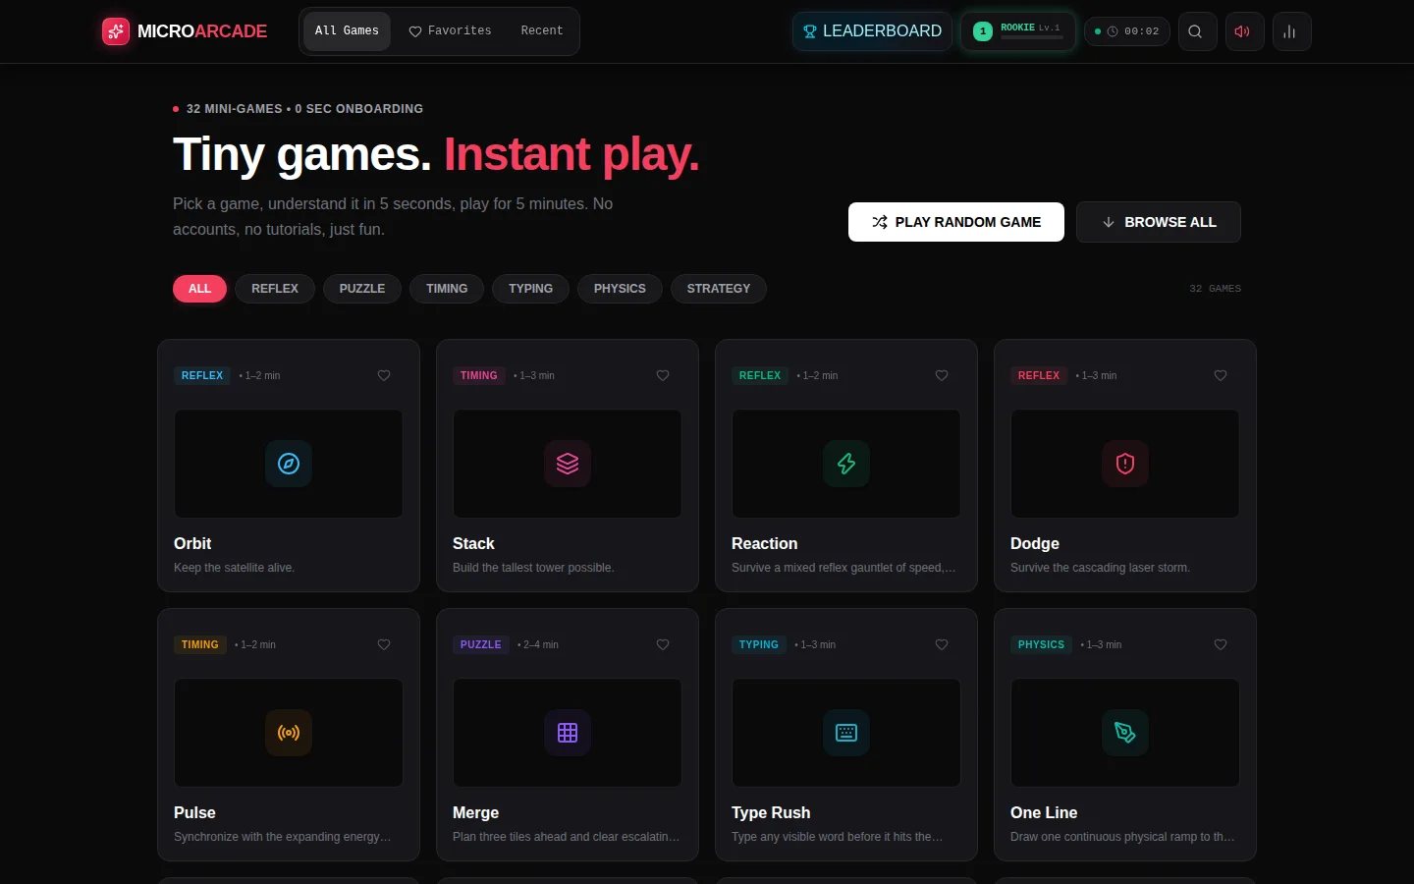Favorite the Stack game with heart
The image size is (1414, 884).
(x=663, y=375)
